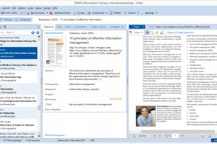Select the From Media to Literacy list entry

pyautogui.click(x=19, y=65)
